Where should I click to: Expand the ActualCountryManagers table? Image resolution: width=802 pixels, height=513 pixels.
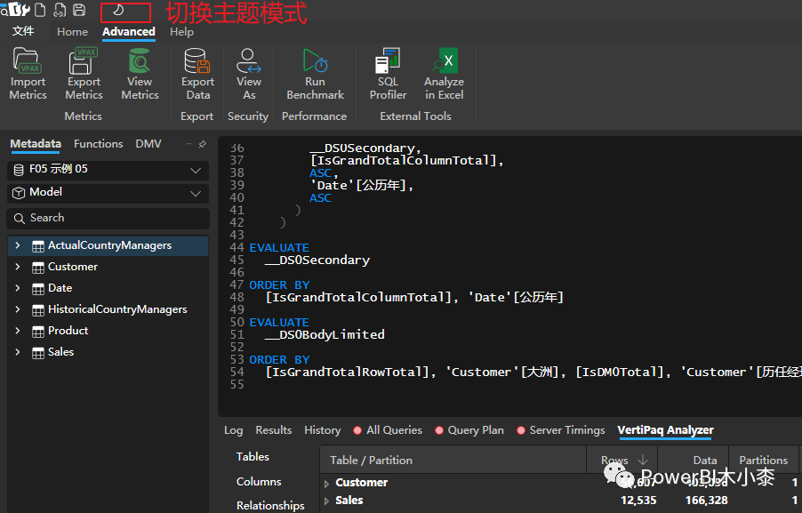click(x=18, y=245)
